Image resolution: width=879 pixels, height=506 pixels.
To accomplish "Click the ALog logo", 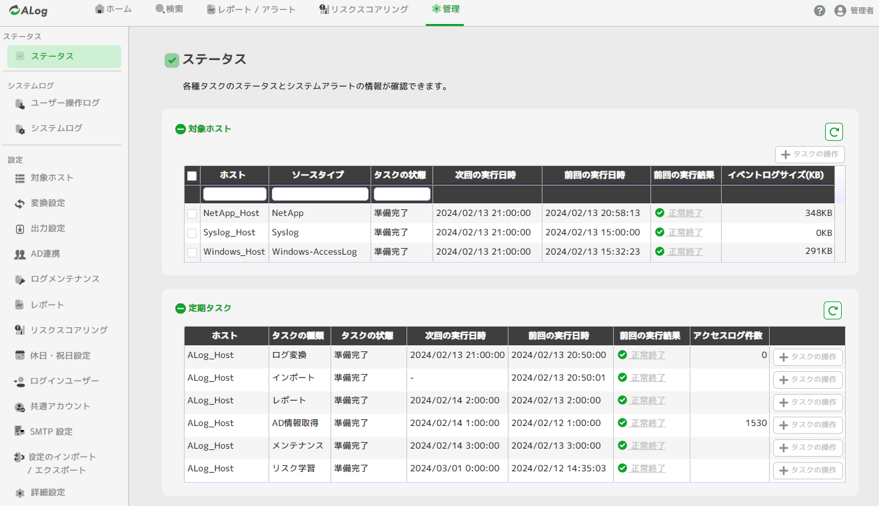I will (x=28, y=11).
